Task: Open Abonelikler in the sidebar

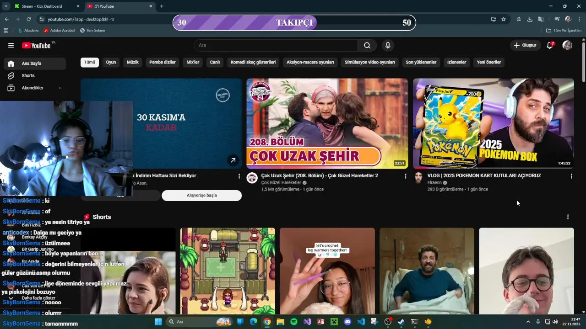Action: click(x=35, y=88)
